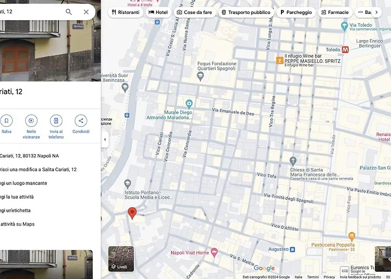Select the Cose da fare chip

194,12
